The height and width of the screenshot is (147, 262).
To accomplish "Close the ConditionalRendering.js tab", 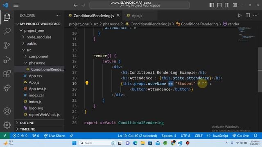I will tap(118, 16).
